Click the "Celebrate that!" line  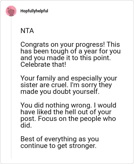pos(43,64)
